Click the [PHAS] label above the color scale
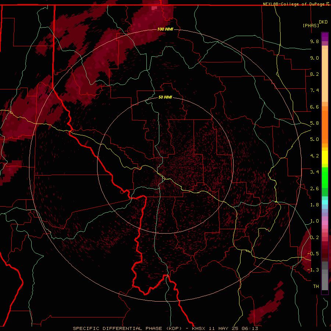 click(x=311, y=25)
